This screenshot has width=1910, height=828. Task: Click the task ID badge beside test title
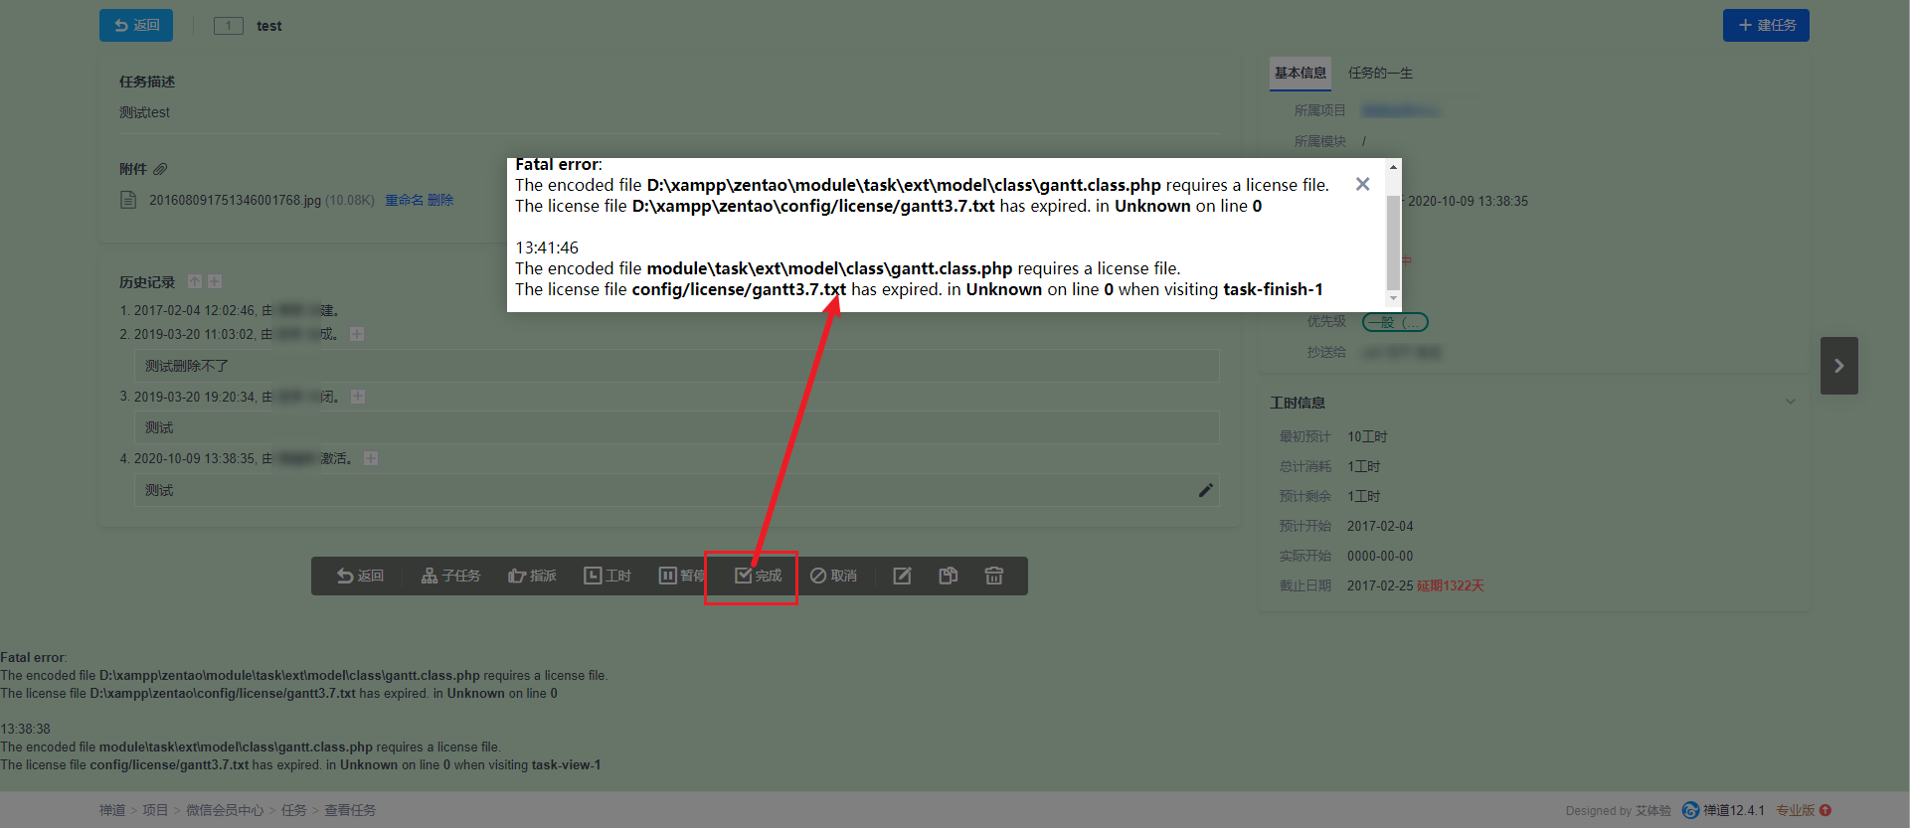pos(229,26)
